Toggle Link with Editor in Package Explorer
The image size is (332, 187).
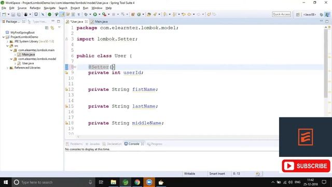point(52,28)
